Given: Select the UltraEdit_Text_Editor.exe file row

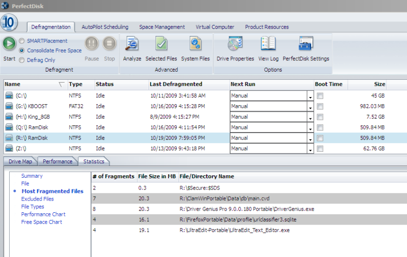Looking at the screenshot, I should (249, 231).
